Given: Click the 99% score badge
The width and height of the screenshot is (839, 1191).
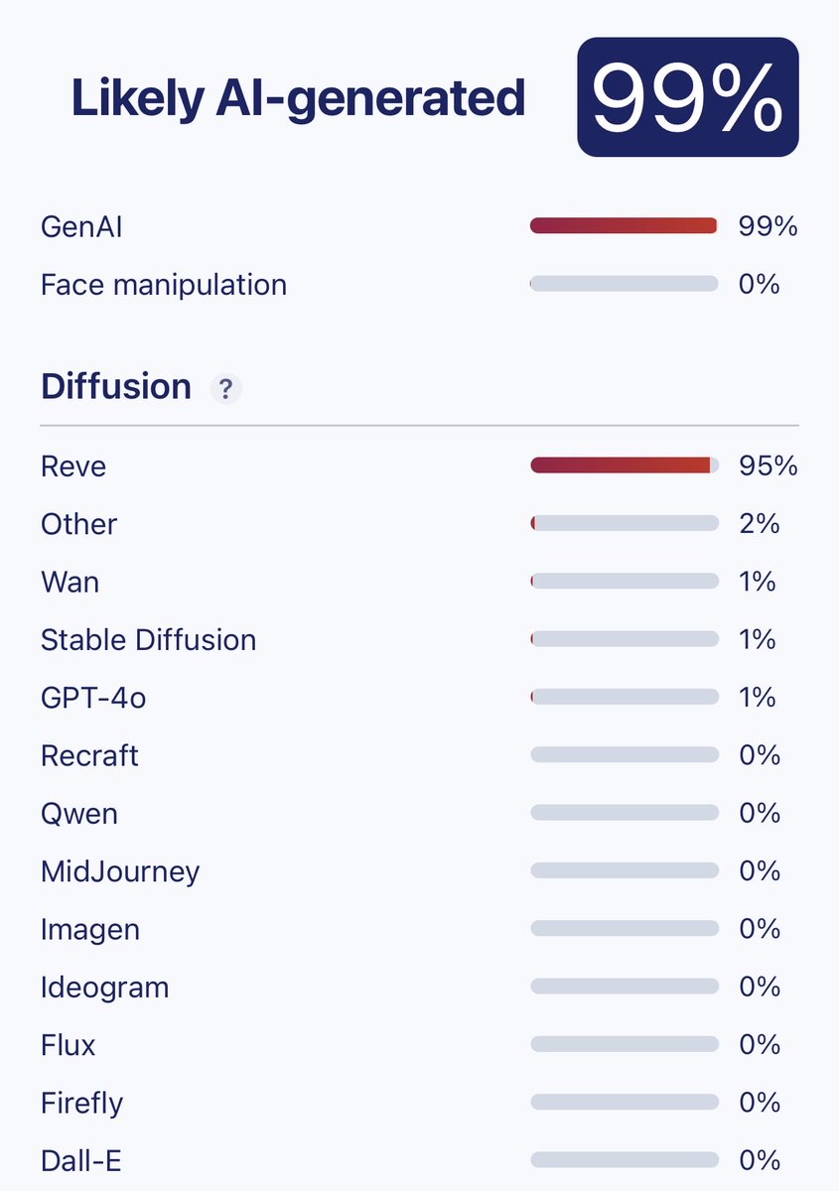Looking at the screenshot, I should pos(687,97).
